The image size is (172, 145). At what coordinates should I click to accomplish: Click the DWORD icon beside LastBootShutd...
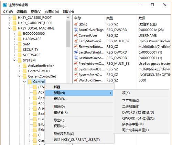pyautogui.click(x=76, y=52)
